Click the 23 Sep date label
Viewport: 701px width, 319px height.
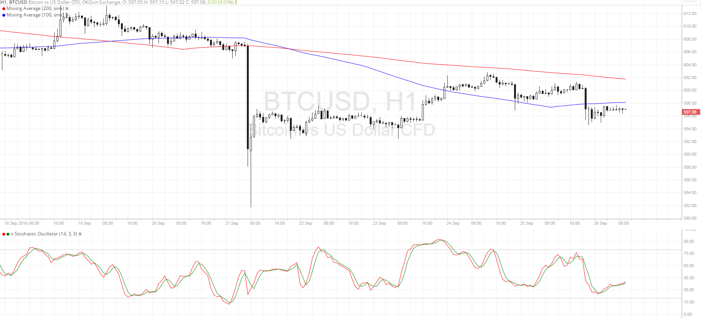[x=379, y=223]
